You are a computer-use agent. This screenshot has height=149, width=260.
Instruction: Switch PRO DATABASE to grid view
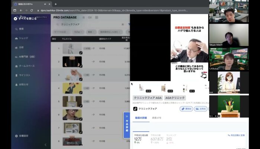(x=97, y=18)
